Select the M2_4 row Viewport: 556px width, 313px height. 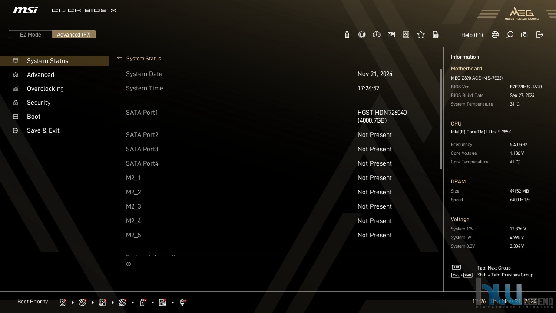281,221
